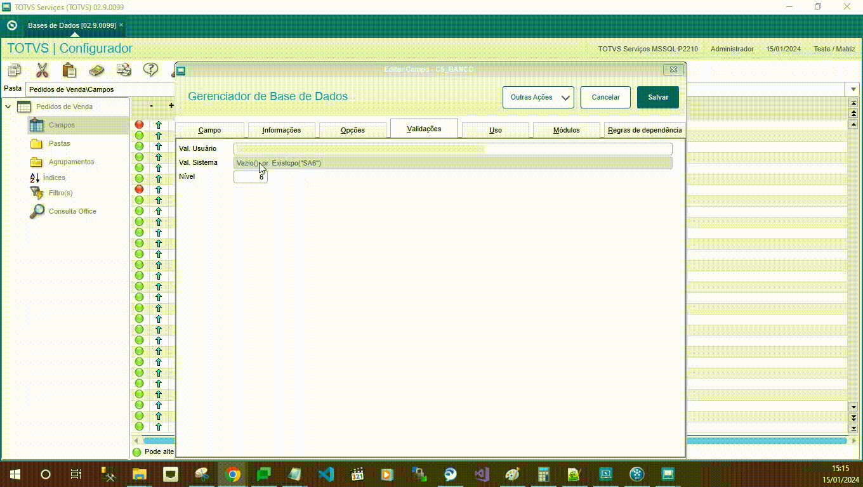Click the Administrador user text
This screenshot has height=487, width=863.
732,49
